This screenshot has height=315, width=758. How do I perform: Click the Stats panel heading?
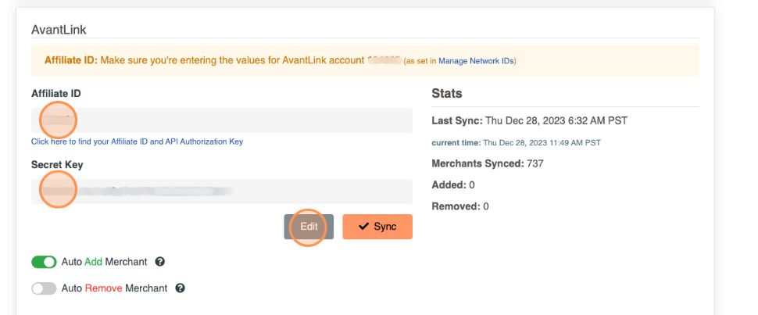click(x=447, y=94)
